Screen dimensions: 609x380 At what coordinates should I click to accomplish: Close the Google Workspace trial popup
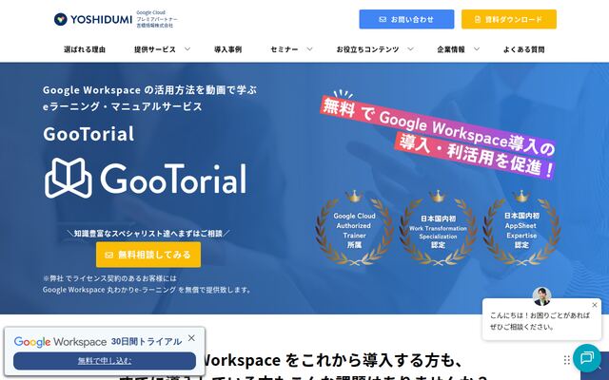pos(191,338)
